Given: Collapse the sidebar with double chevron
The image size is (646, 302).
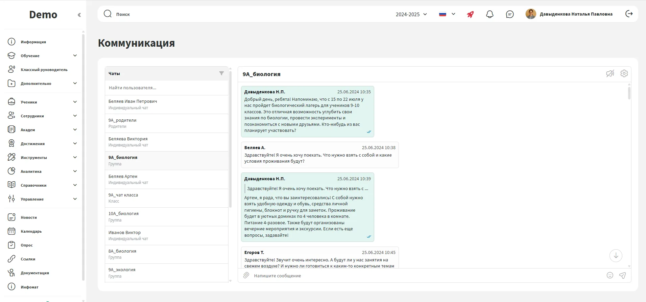Looking at the screenshot, I should coord(79,15).
